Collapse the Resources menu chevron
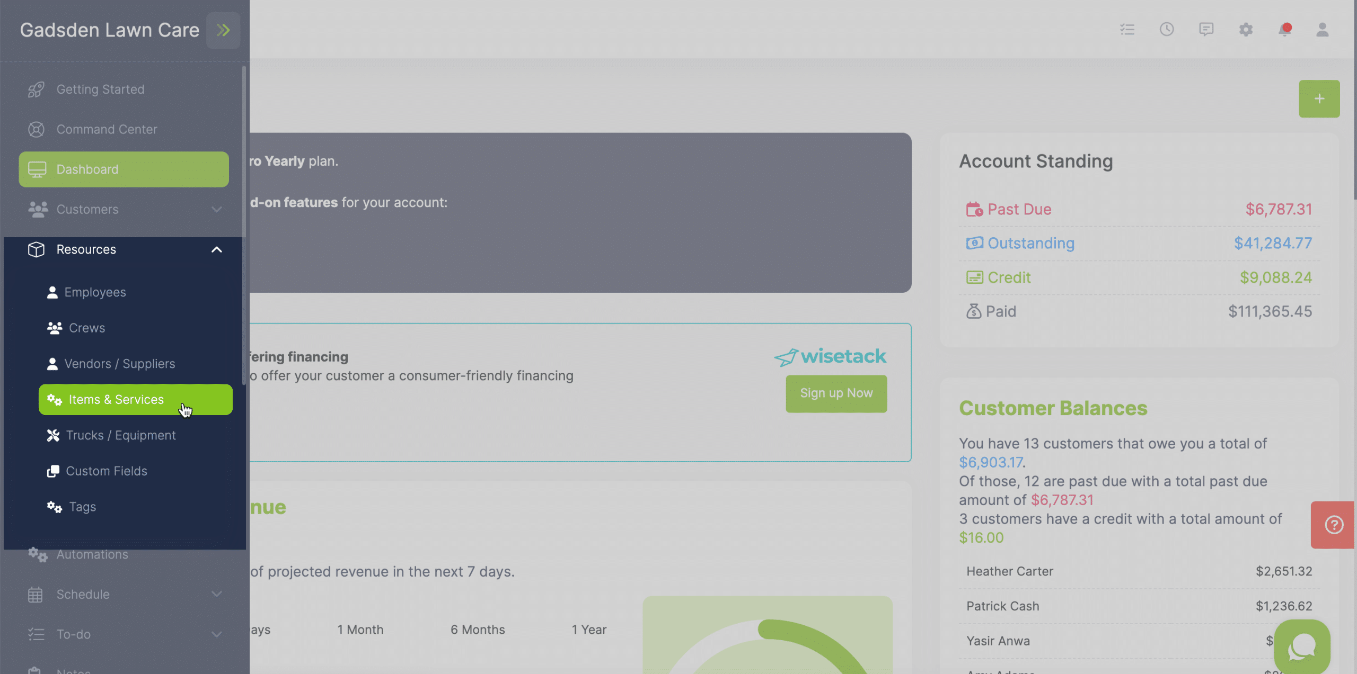 (x=216, y=249)
